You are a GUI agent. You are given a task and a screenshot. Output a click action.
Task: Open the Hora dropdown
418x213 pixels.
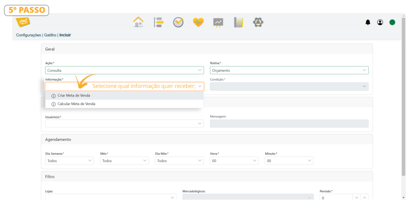(234, 160)
